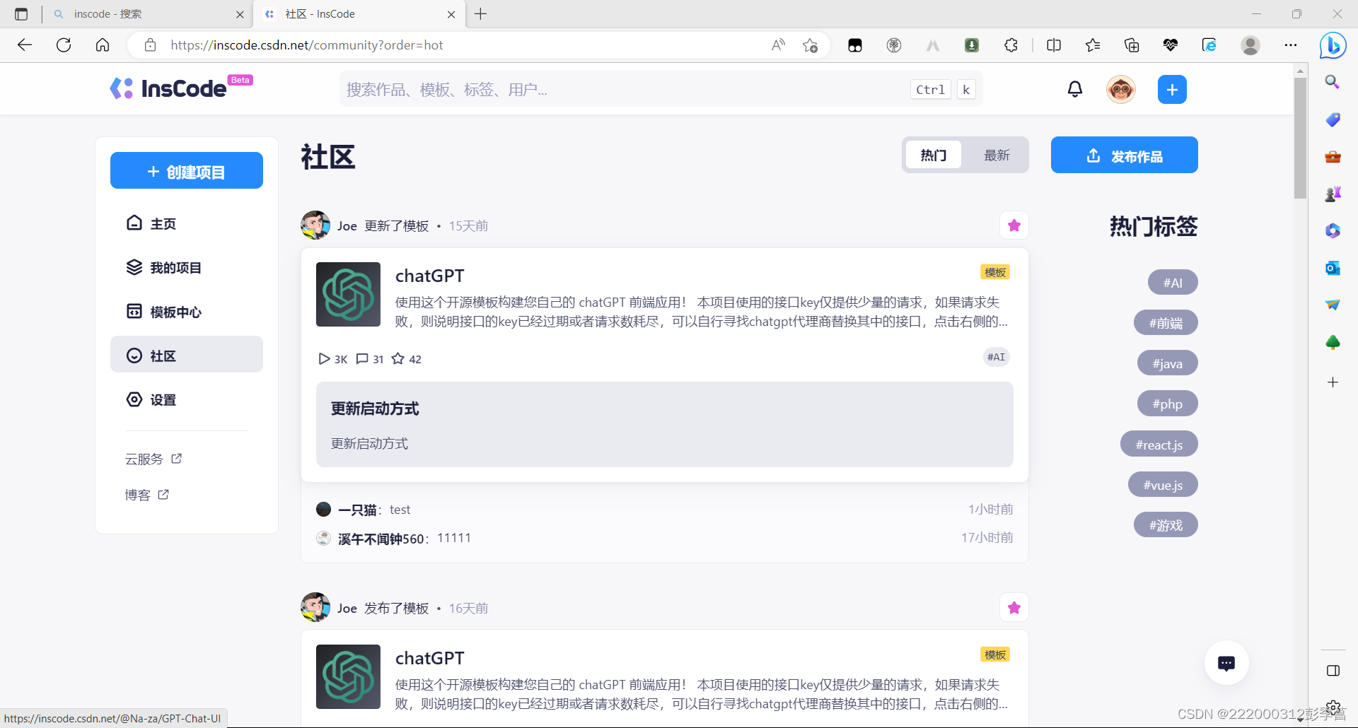
Task: Go to 主页 in sidebar
Action: point(187,223)
